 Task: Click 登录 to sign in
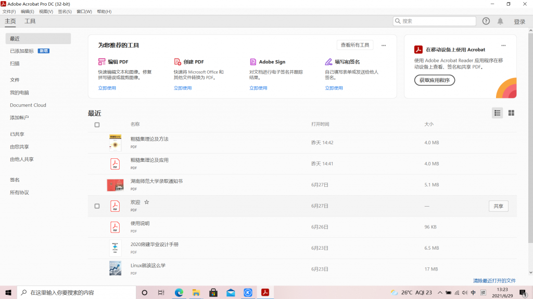519,22
